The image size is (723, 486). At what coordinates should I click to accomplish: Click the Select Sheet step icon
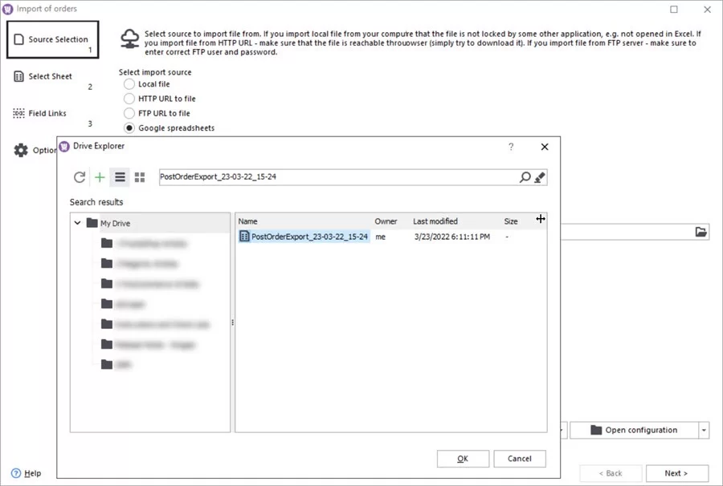click(18, 75)
